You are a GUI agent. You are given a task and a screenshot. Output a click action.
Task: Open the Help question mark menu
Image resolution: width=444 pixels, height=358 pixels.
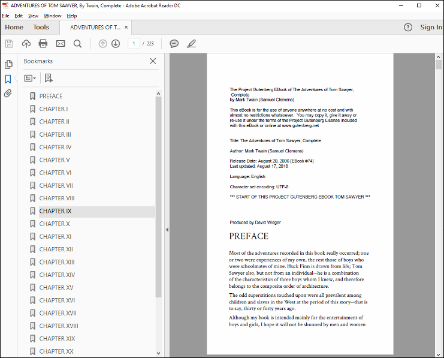[408, 27]
